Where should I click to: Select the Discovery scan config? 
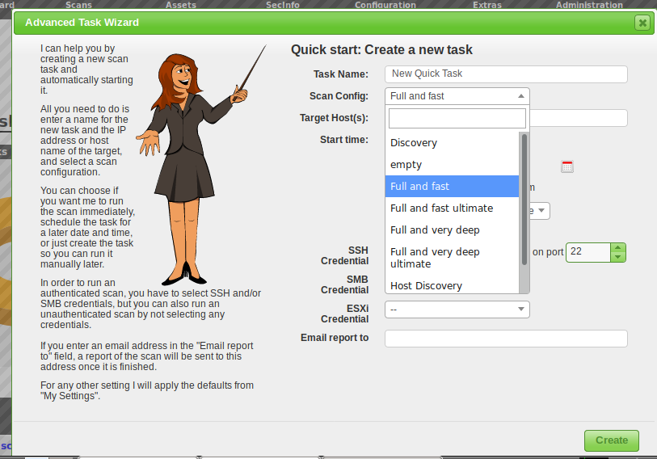pos(414,143)
